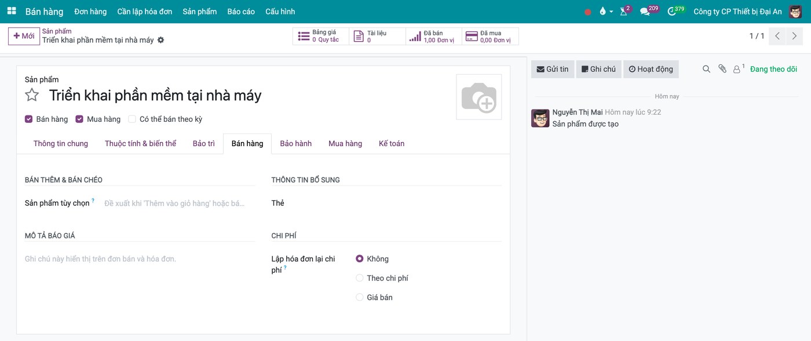Click the Mới new record button

[24, 36]
